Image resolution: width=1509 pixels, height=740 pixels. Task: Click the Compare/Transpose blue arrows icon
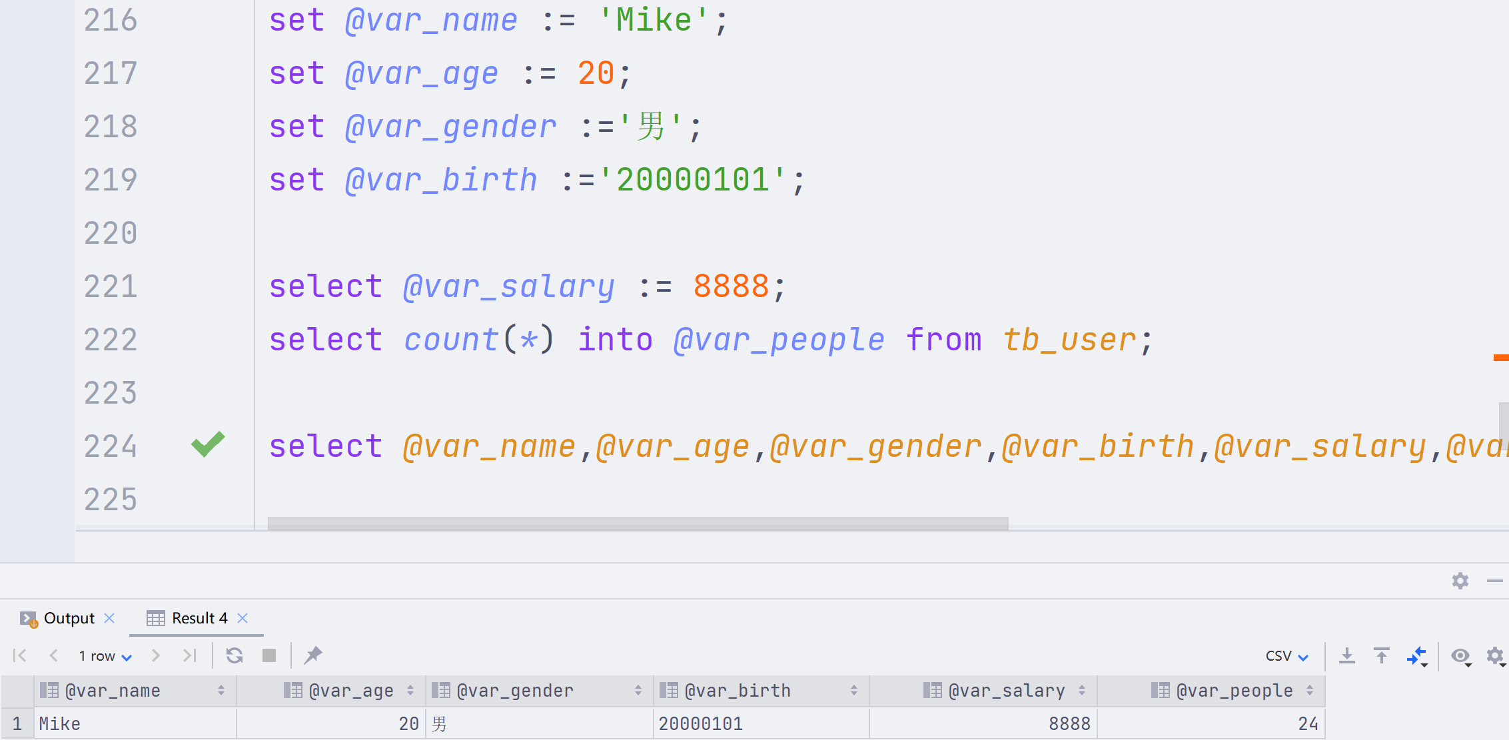click(x=1416, y=655)
